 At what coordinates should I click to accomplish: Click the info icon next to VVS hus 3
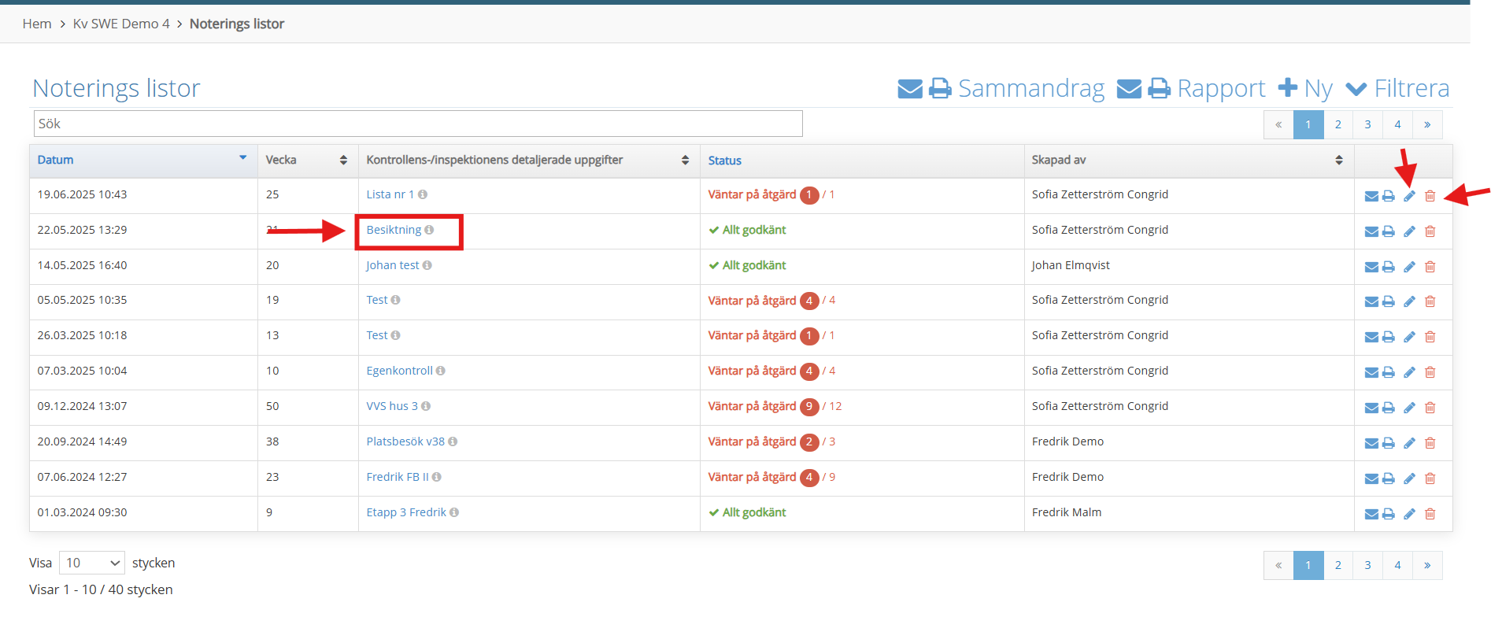(x=426, y=406)
